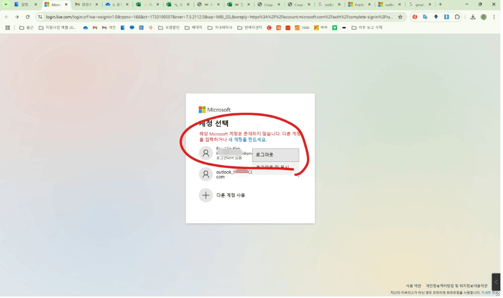Click the avatar icon of the Gmail account
The width and height of the screenshot is (503, 298).
click(x=207, y=154)
